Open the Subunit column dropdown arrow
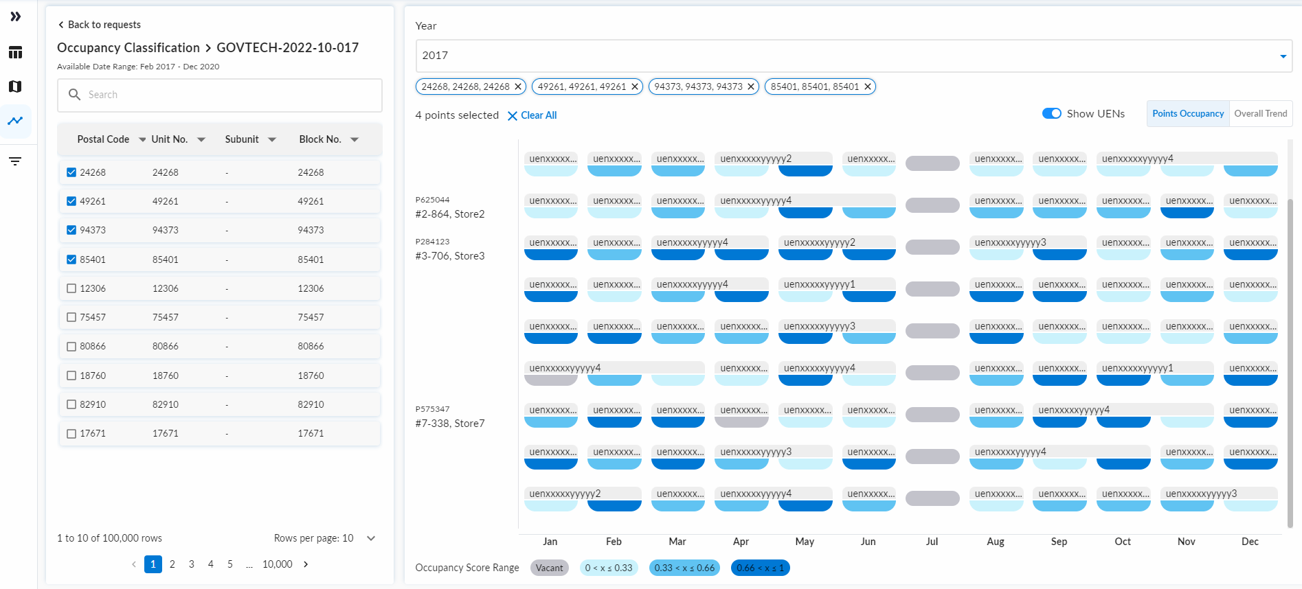 [x=272, y=139]
